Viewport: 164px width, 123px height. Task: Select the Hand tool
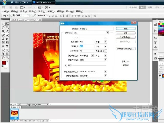pos(3,58)
